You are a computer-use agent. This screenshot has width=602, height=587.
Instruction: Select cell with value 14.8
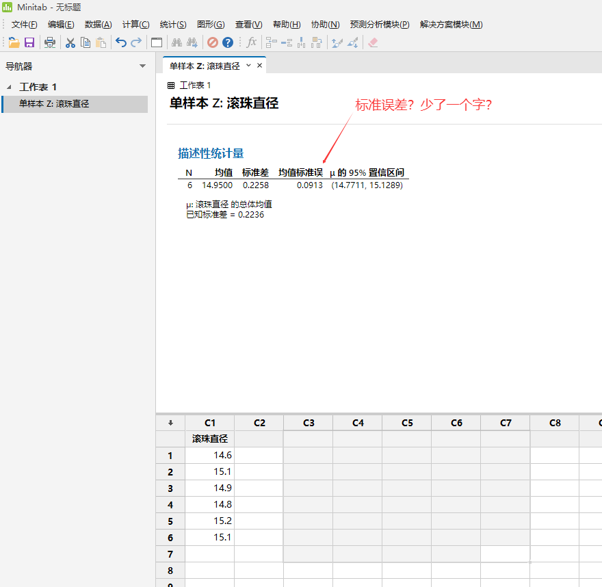click(x=209, y=504)
